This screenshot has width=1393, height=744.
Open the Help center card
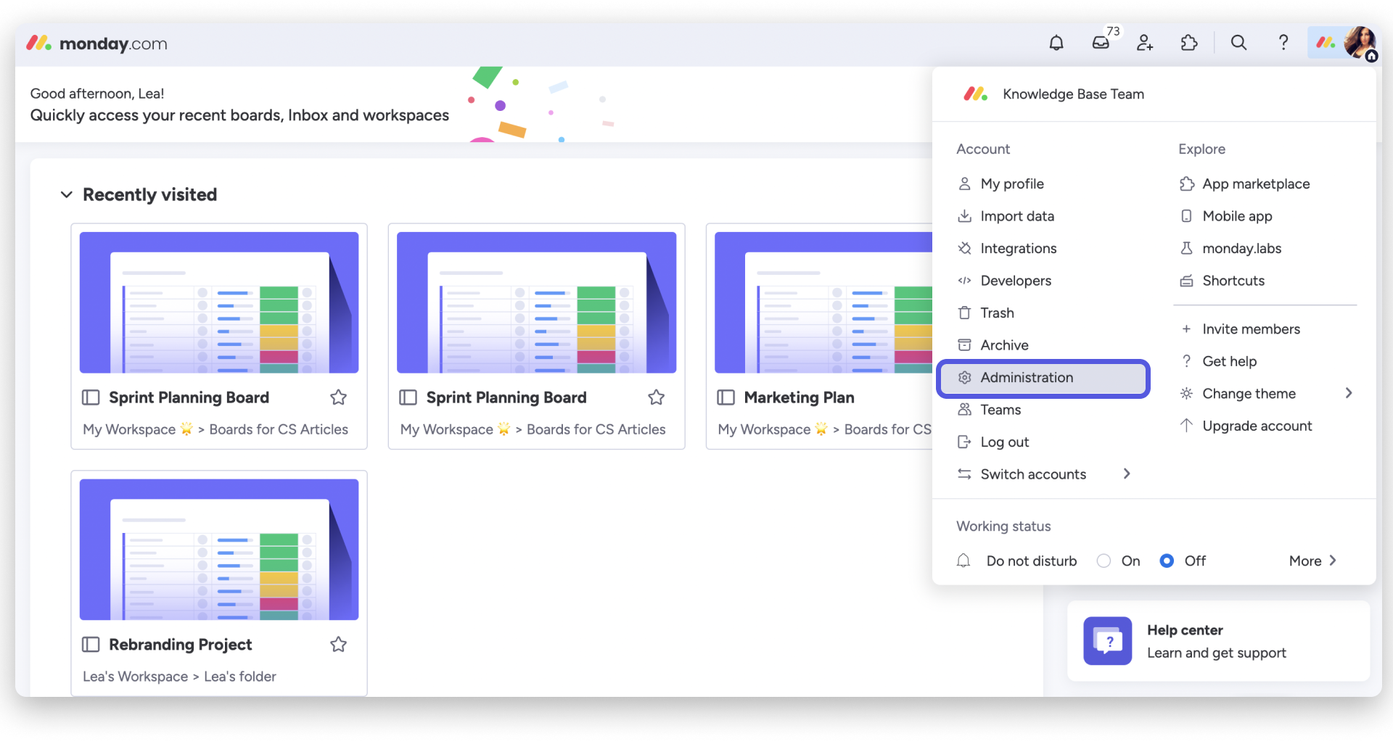click(x=1218, y=641)
